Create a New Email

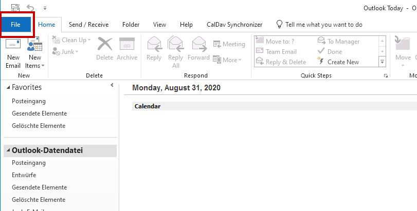tap(13, 53)
